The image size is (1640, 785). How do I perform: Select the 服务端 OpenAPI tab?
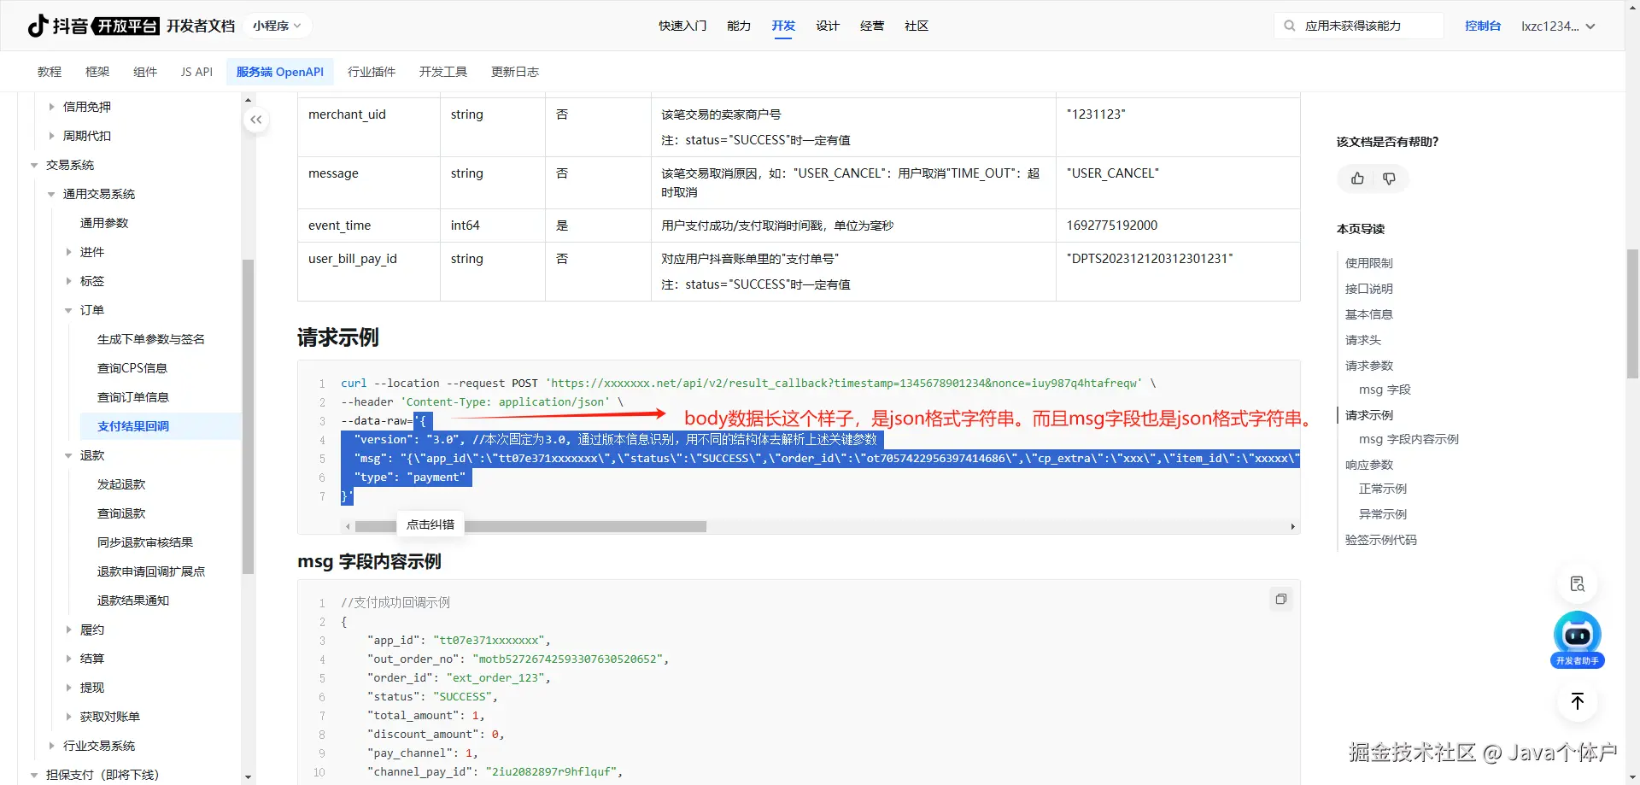click(280, 72)
